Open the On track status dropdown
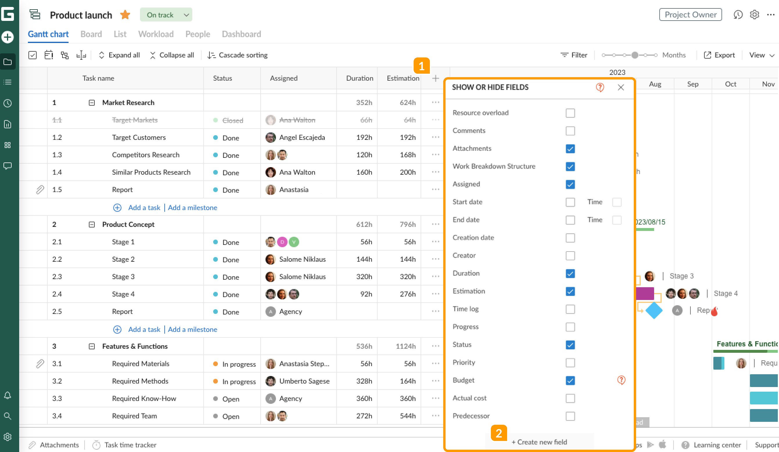The width and height of the screenshot is (779, 452). 166,15
